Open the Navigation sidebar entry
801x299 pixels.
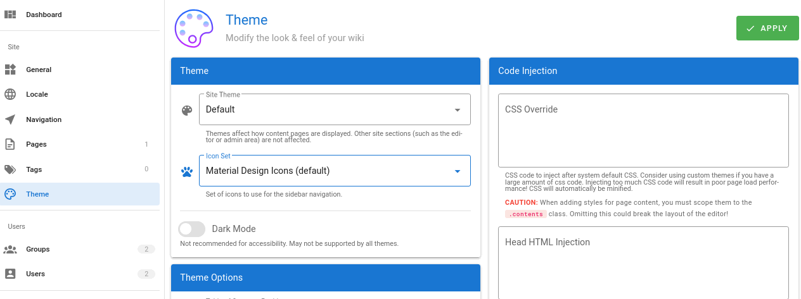44,119
